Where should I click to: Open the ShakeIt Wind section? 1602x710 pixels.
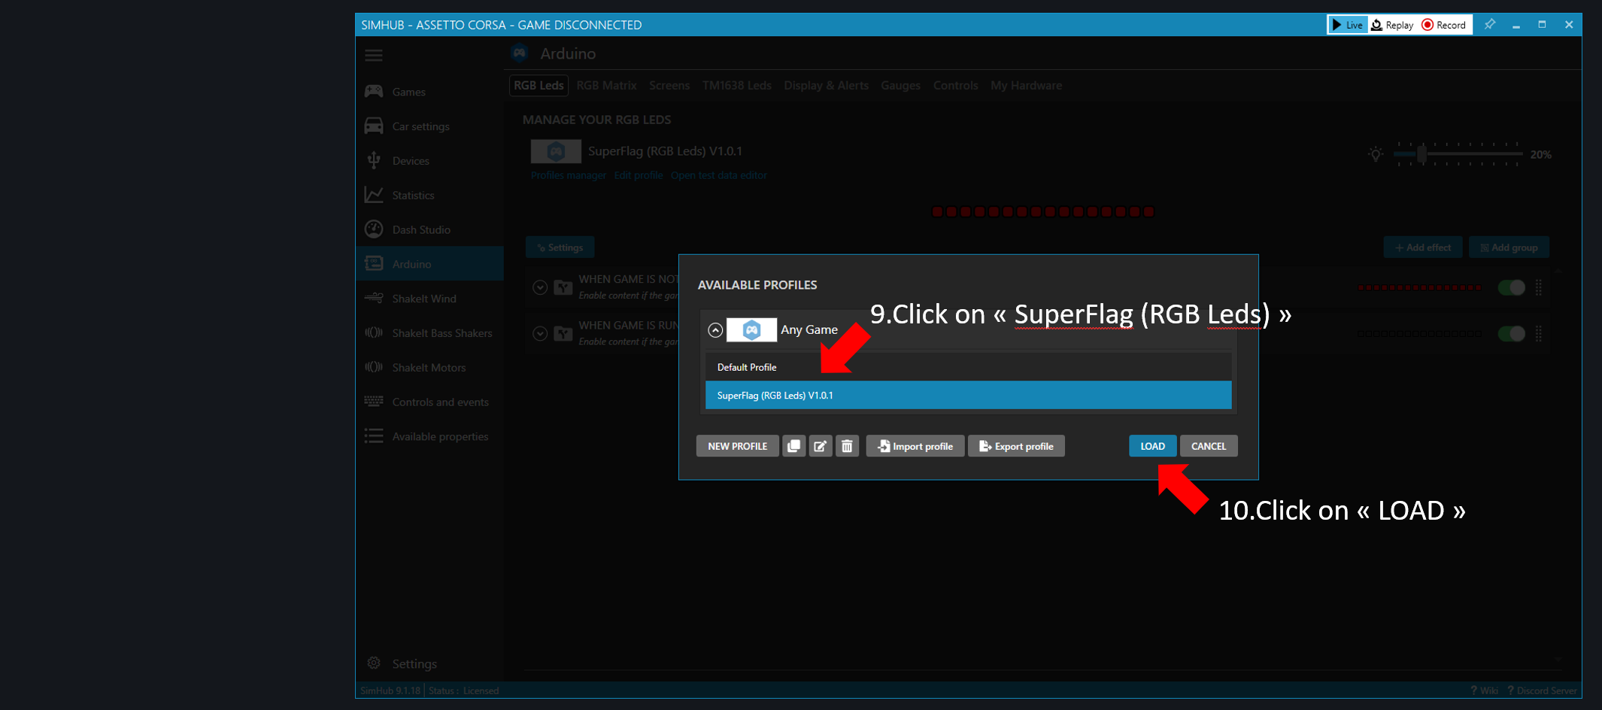tap(423, 299)
